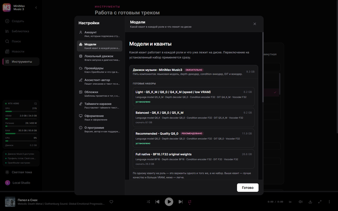Image resolution: width=338 pixels, height=211 pixels.
Task: Click the Пепел в Снах track title
Action: pyautogui.click(x=28, y=200)
